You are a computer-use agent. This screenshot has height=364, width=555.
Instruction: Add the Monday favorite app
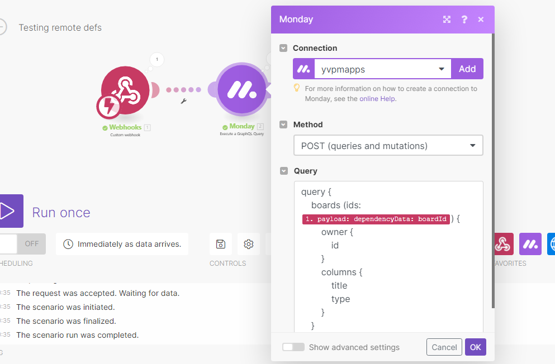530,244
